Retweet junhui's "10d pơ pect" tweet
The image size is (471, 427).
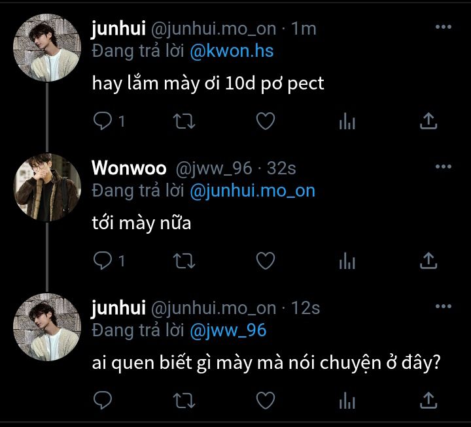(x=184, y=121)
